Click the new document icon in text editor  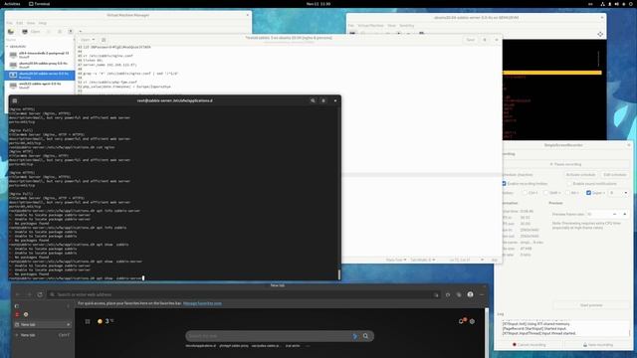pyautogui.click(x=104, y=40)
